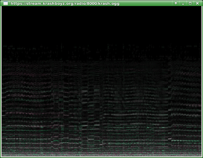Maximize the krash.ogg stream window

point(190,3)
